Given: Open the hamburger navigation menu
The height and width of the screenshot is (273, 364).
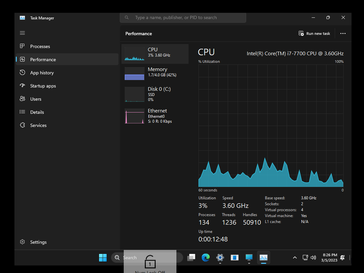Looking at the screenshot, I should coord(22,33).
